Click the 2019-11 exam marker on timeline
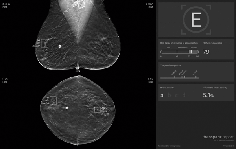This screenshot has width=236, height=149. click(x=182, y=77)
